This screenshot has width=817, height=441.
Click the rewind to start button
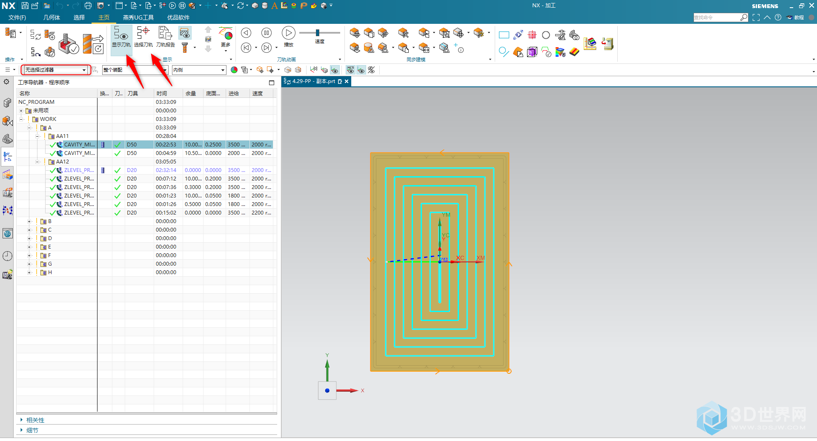click(246, 48)
